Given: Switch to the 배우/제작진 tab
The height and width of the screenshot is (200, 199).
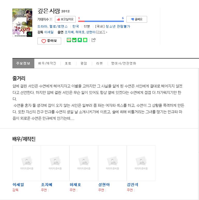Looking at the screenshot, I should (x=47, y=63).
